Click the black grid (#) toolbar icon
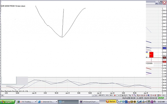 (123, 95)
